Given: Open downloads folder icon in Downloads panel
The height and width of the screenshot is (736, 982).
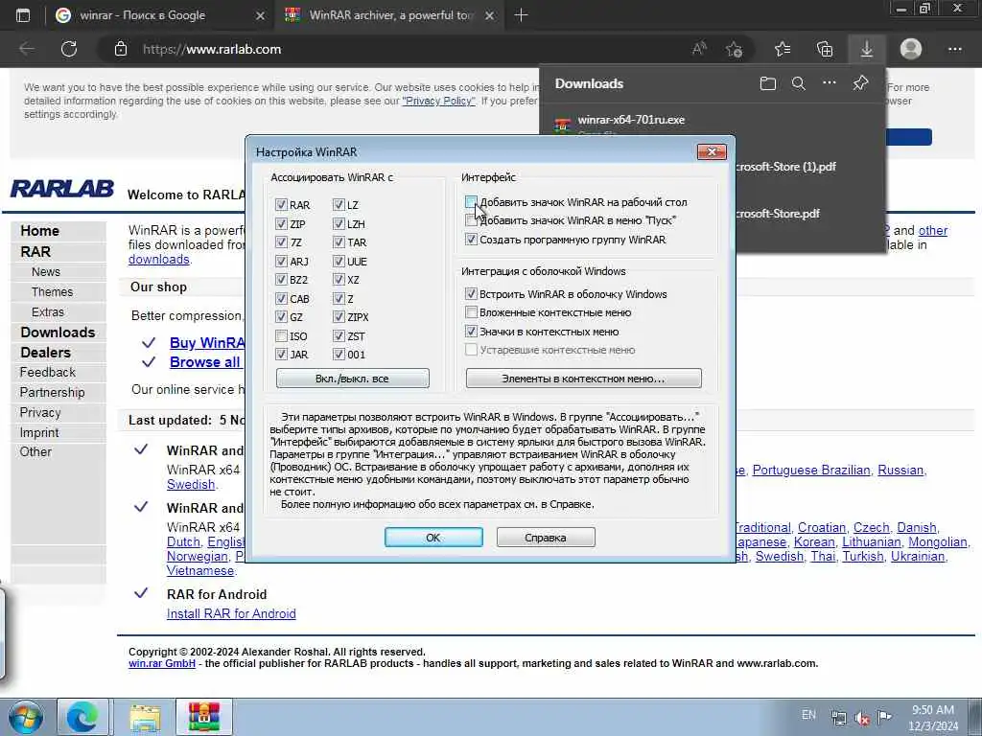Looking at the screenshot, I should pyautogui.click(x=768, y=83).
